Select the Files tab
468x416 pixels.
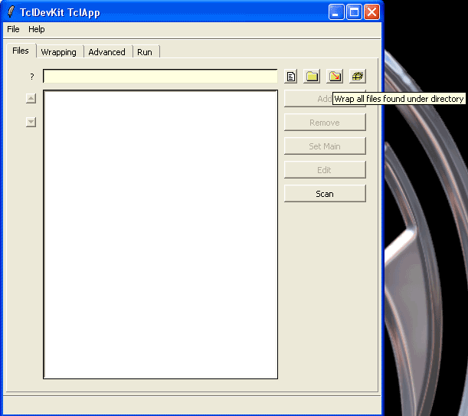coord(21,51)
